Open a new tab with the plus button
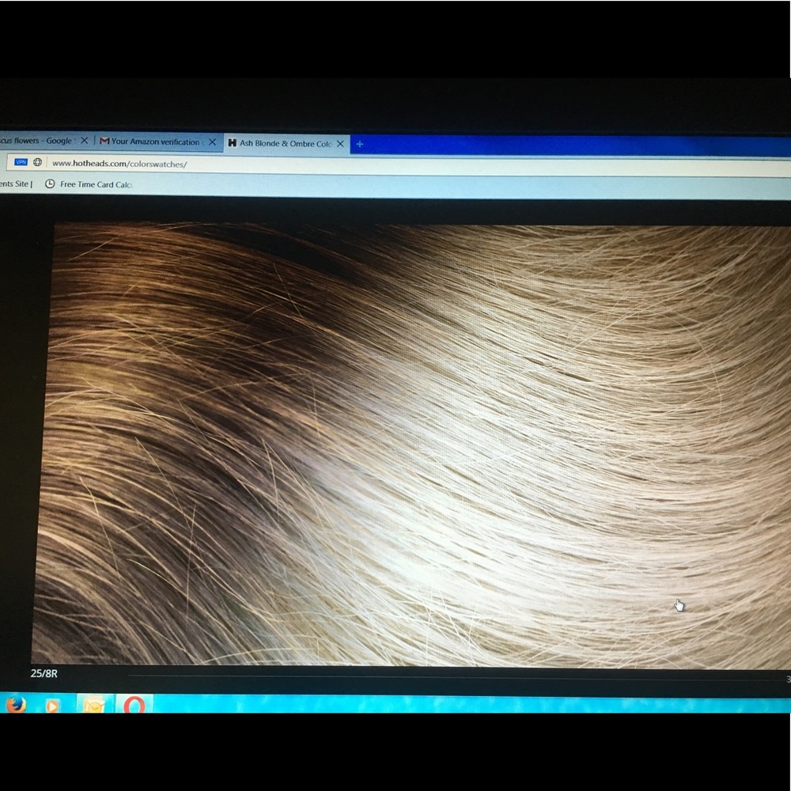The width and height of the screenshot is (791, 791). [359, 144]
